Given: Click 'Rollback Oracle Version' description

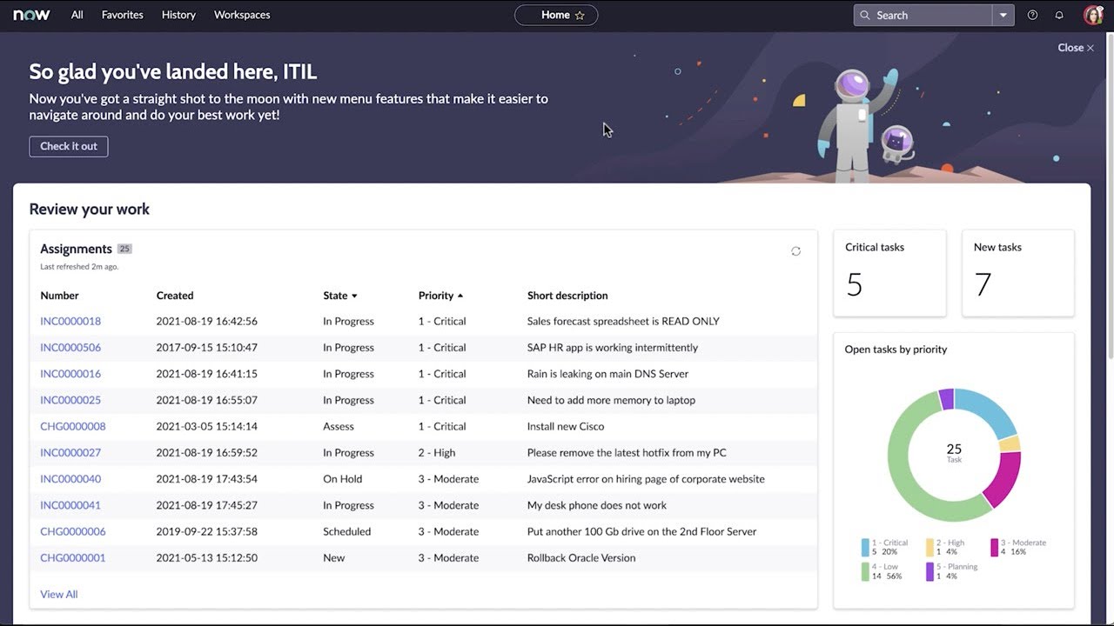Looking at the screenshot, I should (x=581, y=557).
